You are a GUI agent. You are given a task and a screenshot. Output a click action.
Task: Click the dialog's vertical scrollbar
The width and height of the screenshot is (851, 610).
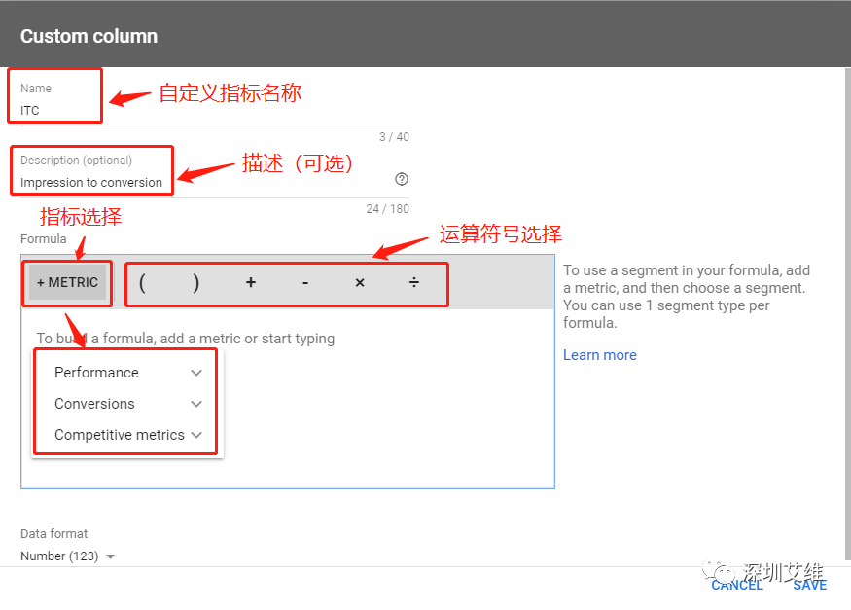(848, 313)
